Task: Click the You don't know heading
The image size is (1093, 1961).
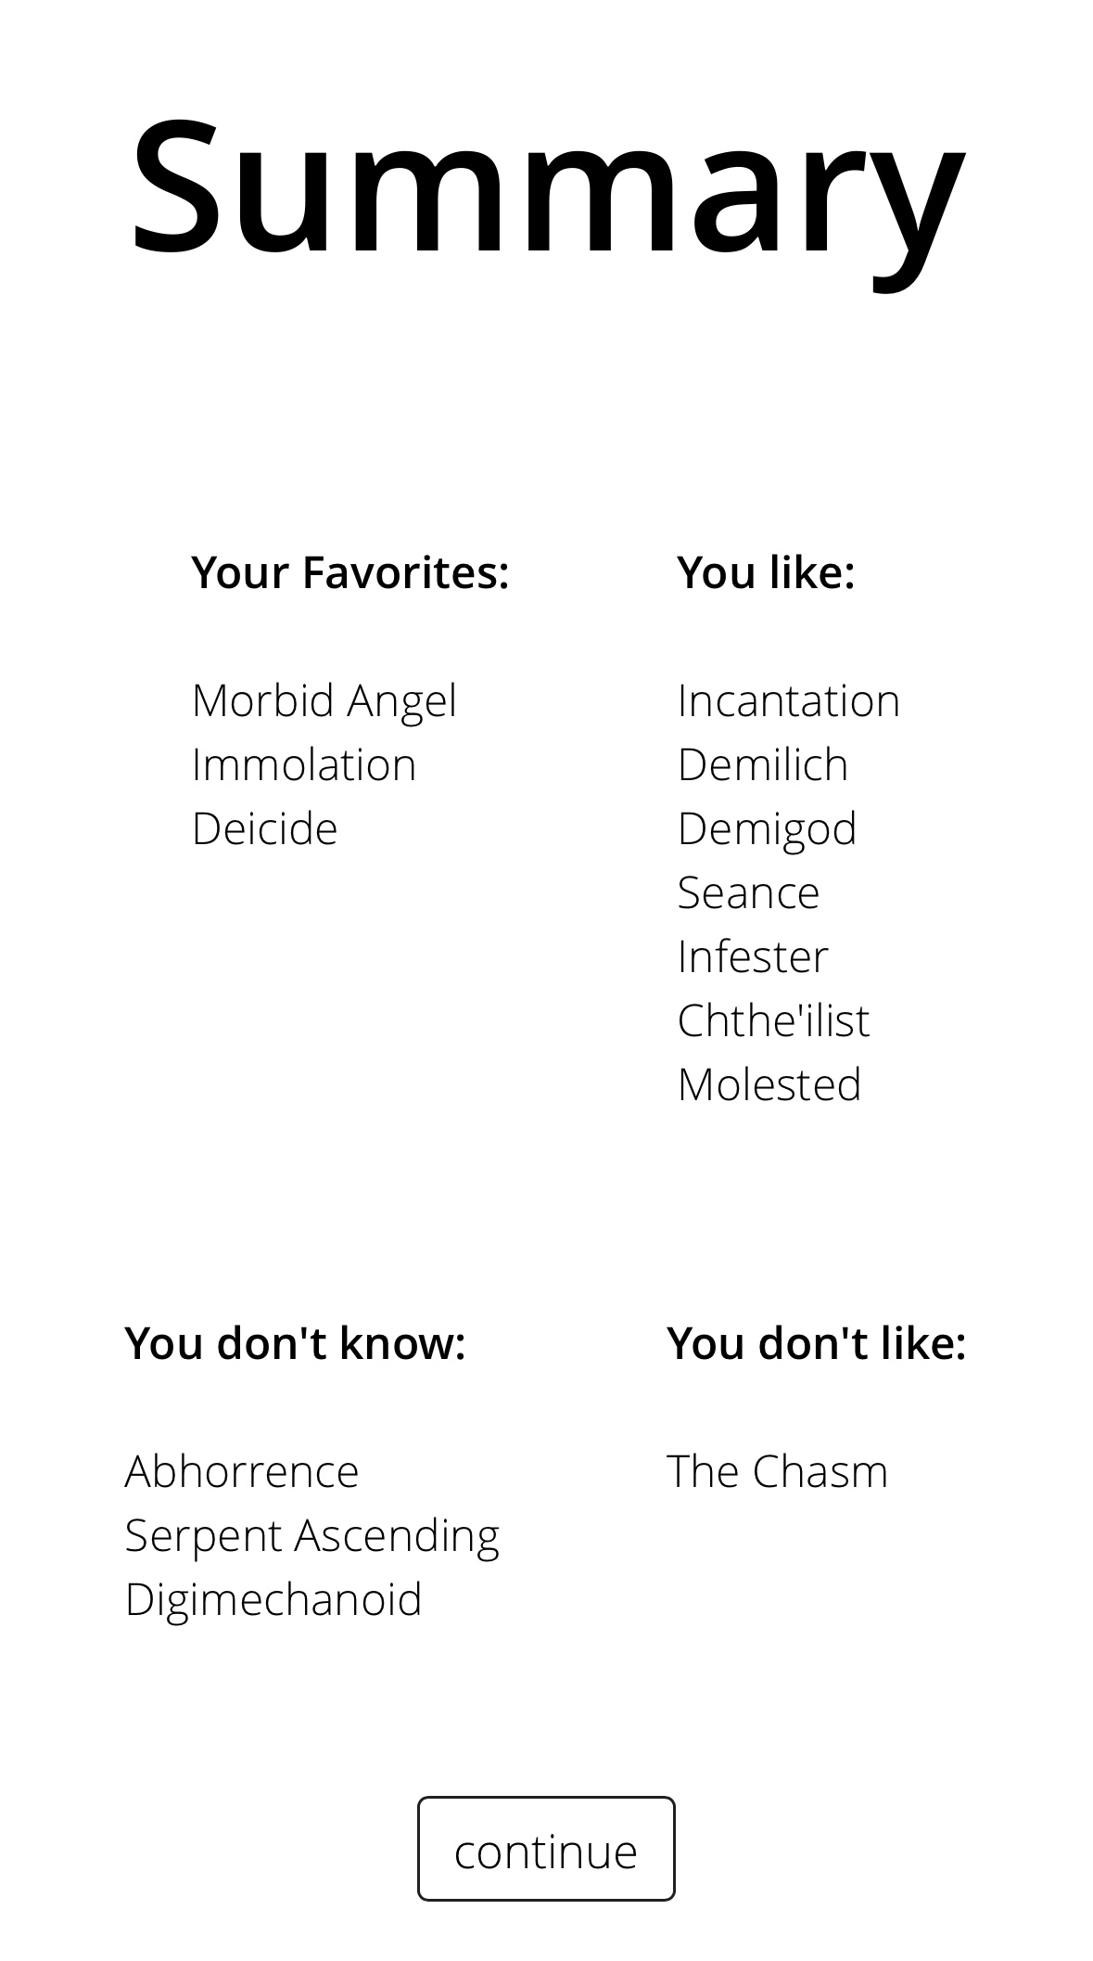Action: (295, 1343)
